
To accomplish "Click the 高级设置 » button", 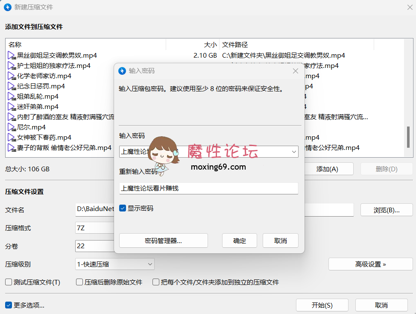I will tap(370, 264).
